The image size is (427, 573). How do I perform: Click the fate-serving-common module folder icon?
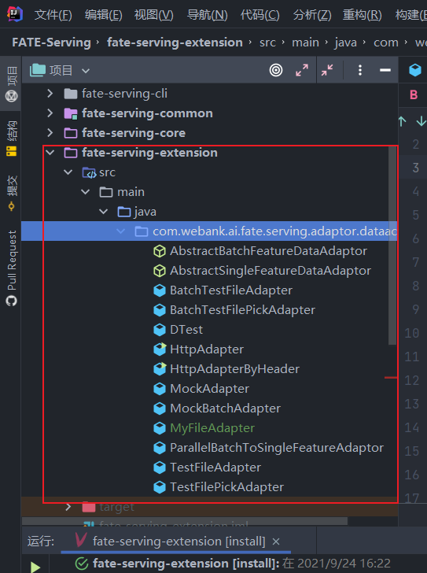(71, 113)
